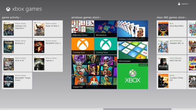Open Madden NFL 13 cover art
This screenshot has width=196, height=110.
point(163,46)
